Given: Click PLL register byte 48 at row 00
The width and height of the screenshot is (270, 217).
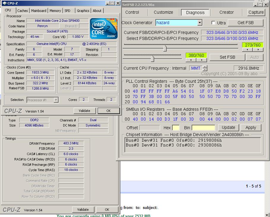Looking at the screenshot, I should (x=135, y=91).
